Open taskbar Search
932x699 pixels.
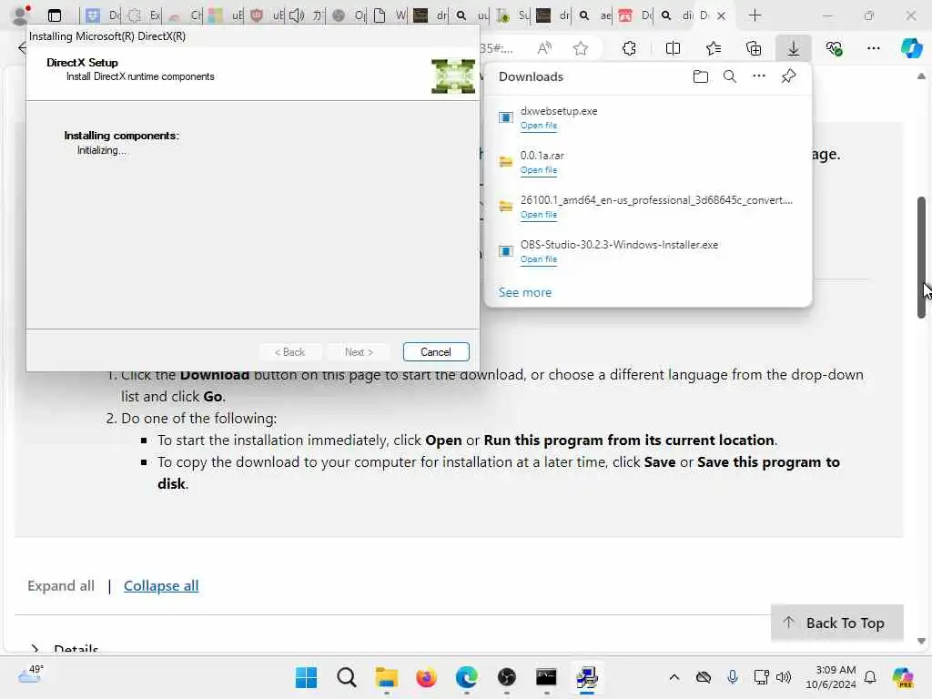pos(347,677)
